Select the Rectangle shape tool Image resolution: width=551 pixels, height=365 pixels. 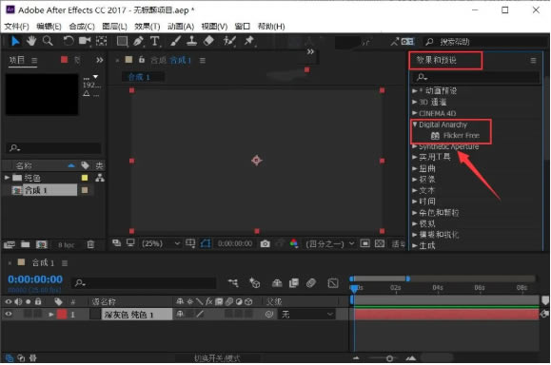point(123,42)
